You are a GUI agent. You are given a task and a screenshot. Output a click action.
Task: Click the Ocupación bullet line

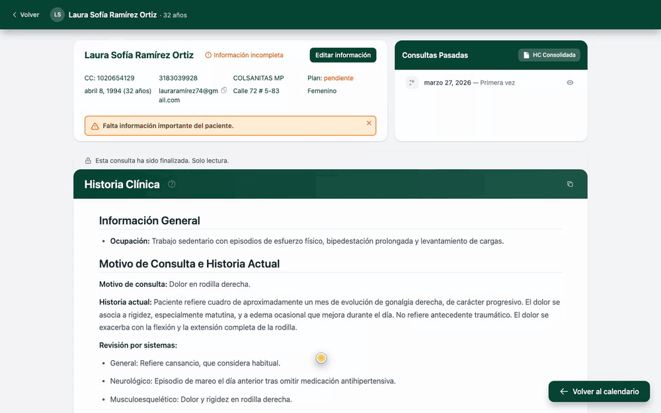tap(307, 241)
